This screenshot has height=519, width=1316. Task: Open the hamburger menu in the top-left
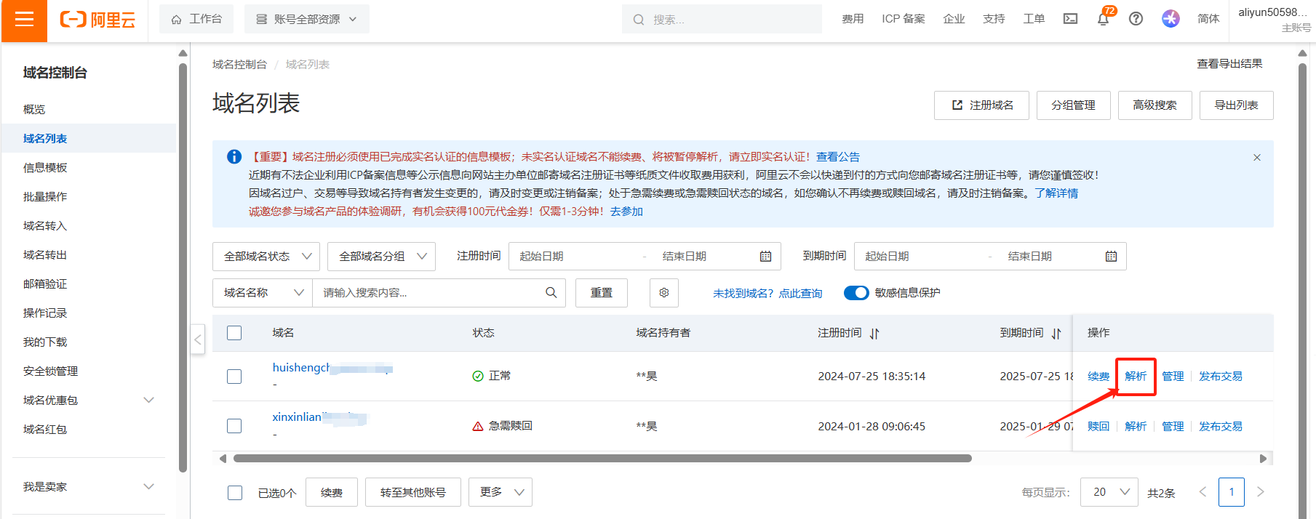pyautogui.click(x=24, y=20)
